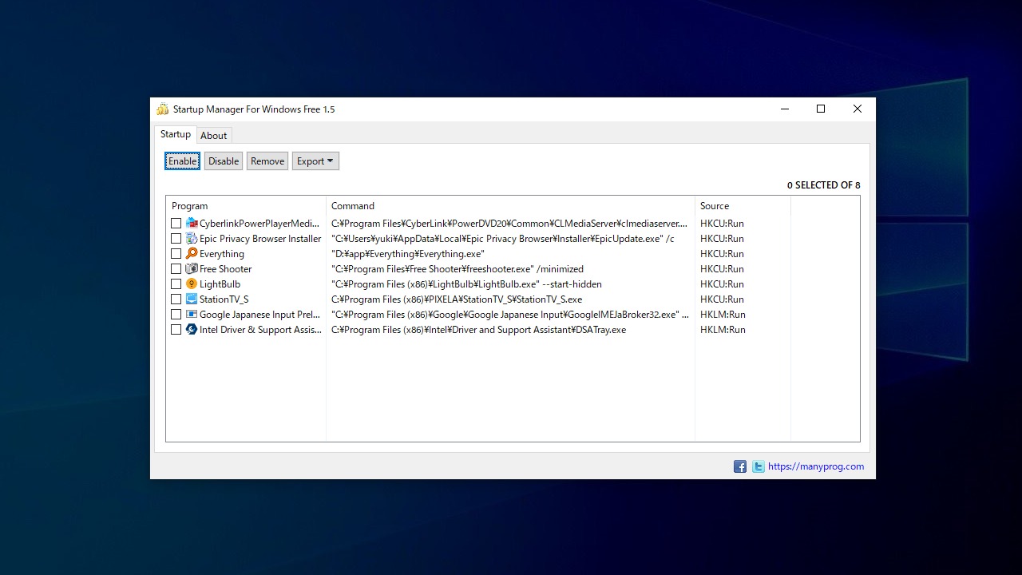Select the StationTV_S checkbox
1022x575 pixels.
click(176, 299)
